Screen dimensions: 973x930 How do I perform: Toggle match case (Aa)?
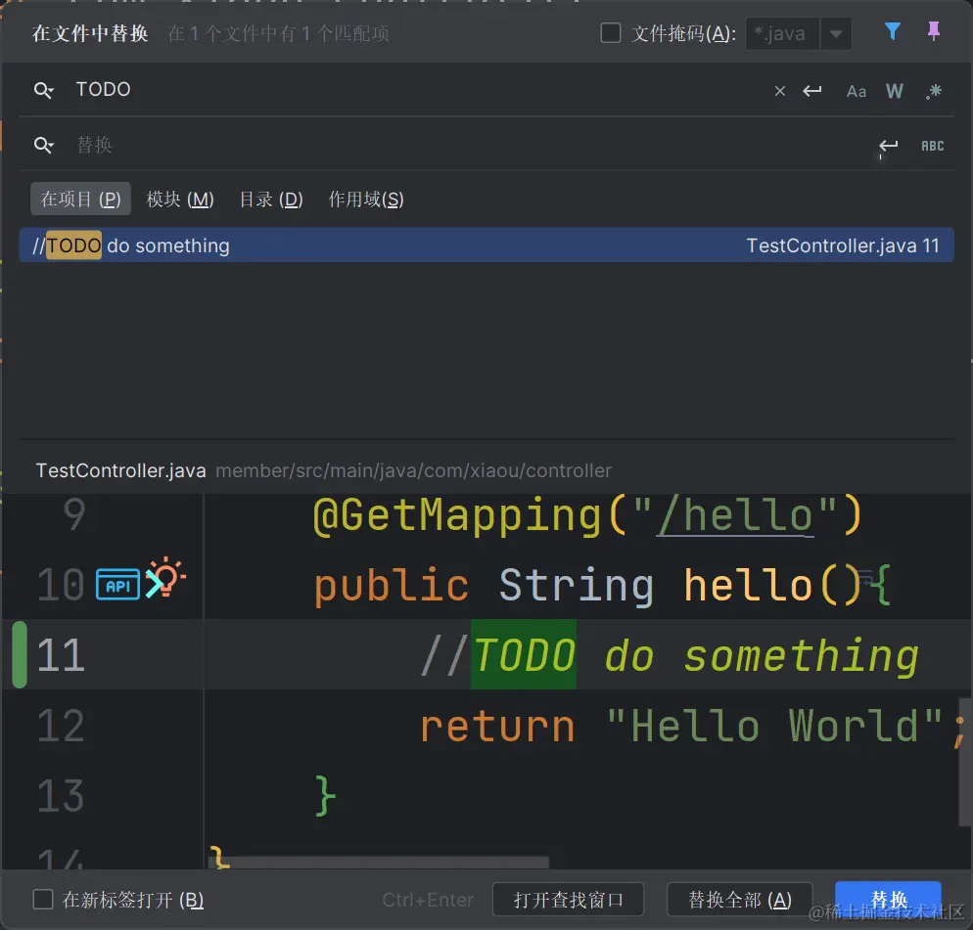[x=857, y=92]
